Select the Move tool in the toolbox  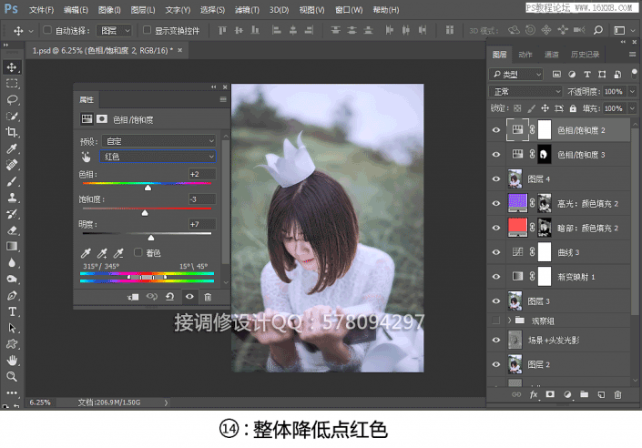(12, 67)
